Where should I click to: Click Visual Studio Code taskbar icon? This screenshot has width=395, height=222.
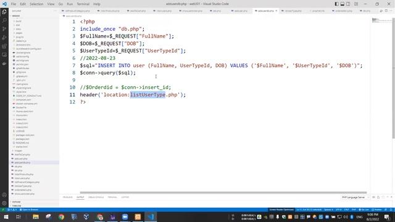(x=151, y=216)
